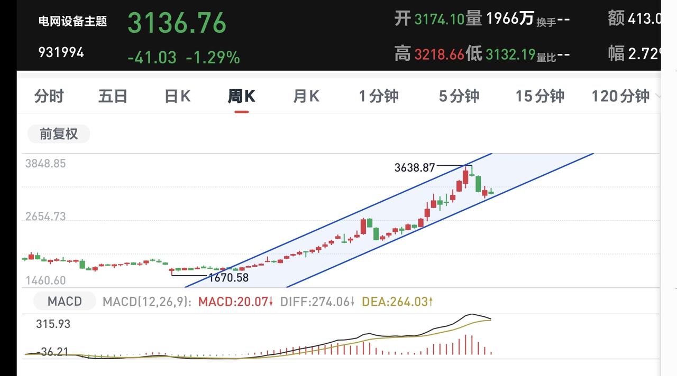Screen dimensions: 677x376
Task: Click the 2654.73 axis label
Action: coord(45,217)
